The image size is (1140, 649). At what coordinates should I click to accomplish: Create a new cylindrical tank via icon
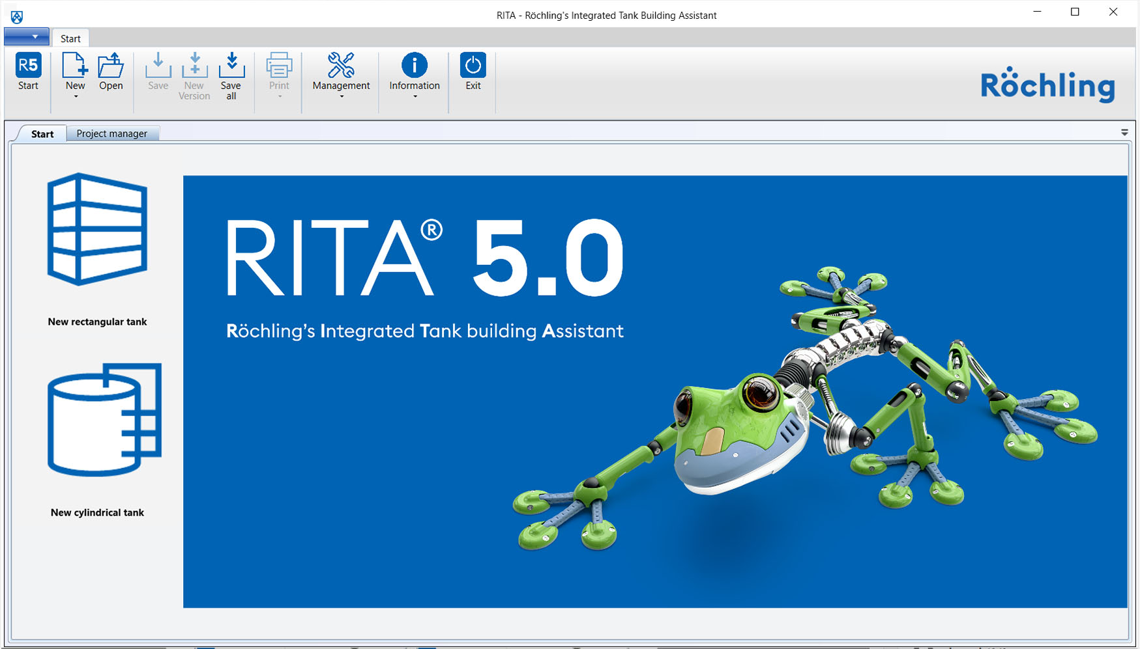point(104,419)
